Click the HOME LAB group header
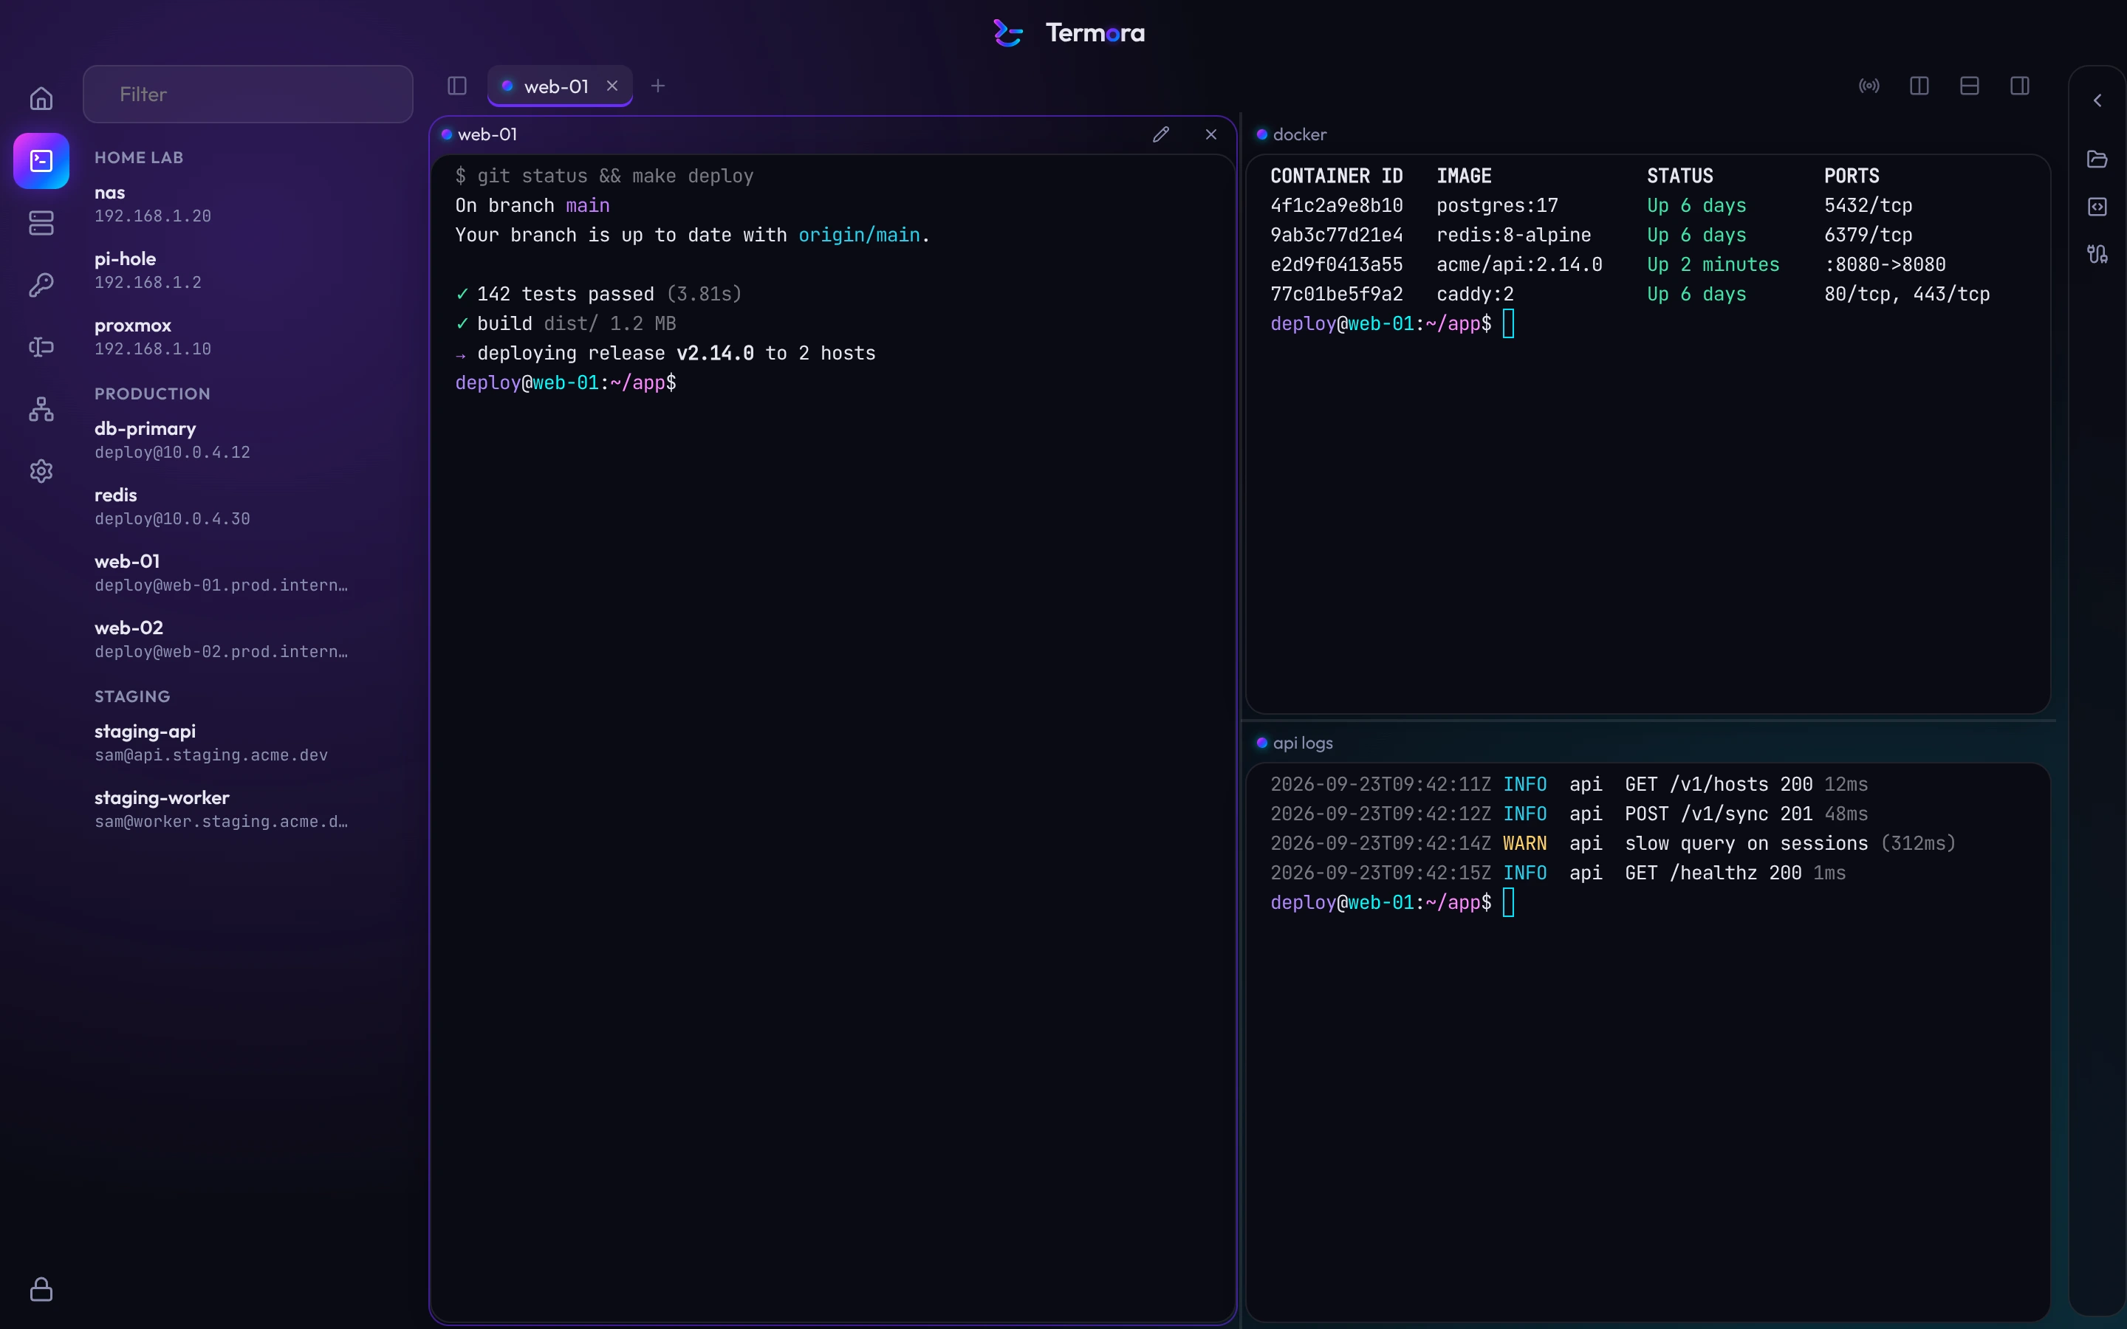 coord(139,157)
